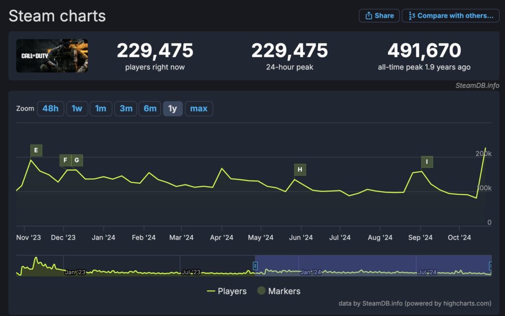Click the Call of Duty game thumbnail
Viewport: 505px width, 316px height.
(52, 56)
